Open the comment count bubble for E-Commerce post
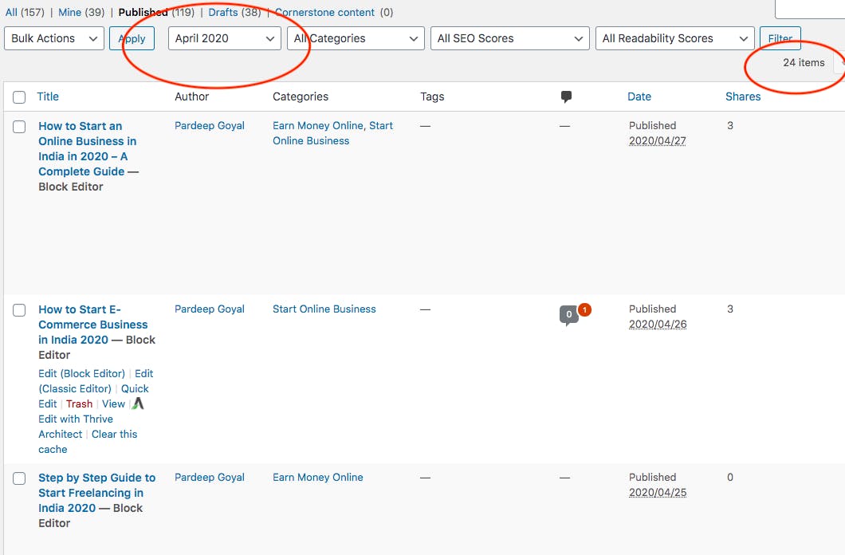Screen dimensions: 845x555 (568, 315)
